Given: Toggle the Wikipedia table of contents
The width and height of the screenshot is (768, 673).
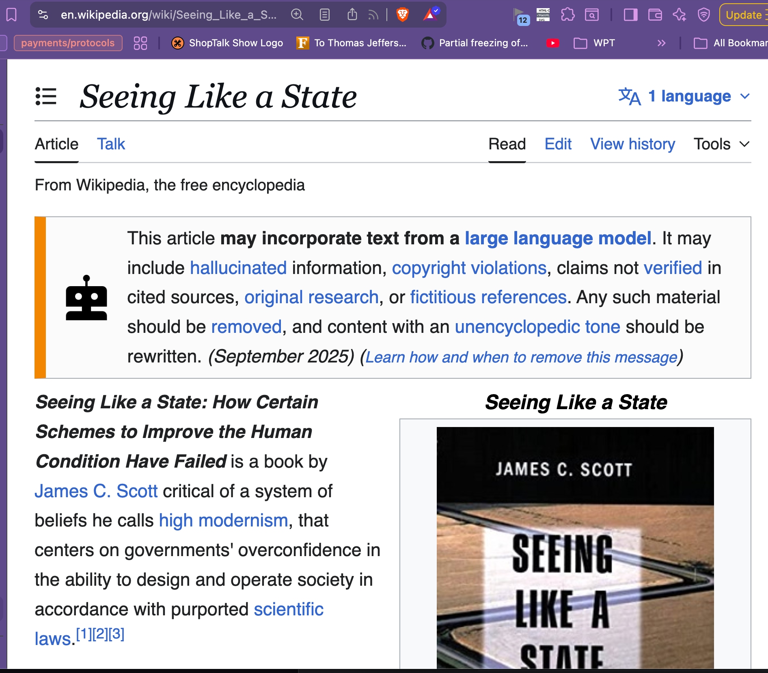Looking at the screenshot, I should coord(46,97).
